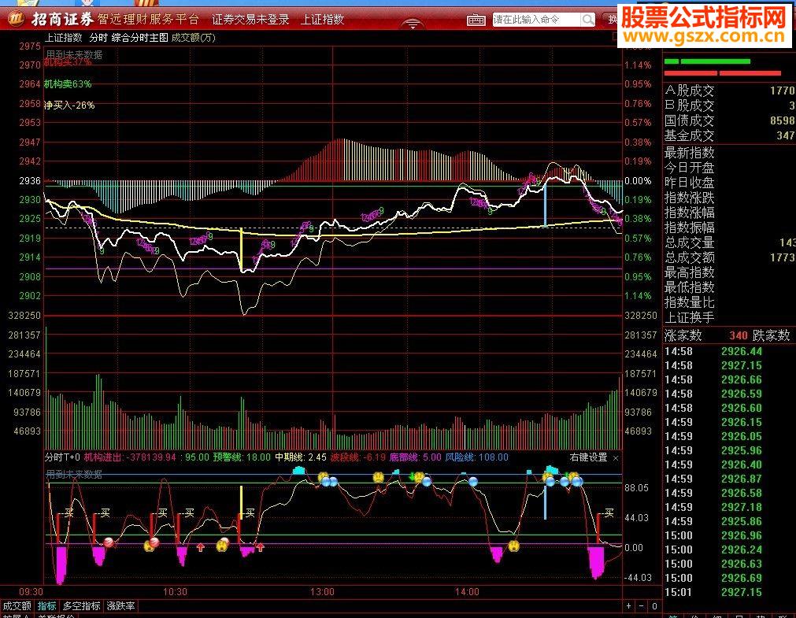Close the 分时T+0 indicator panel
The width and height of the screenshot is (796, 618).
tap(615, 458)
